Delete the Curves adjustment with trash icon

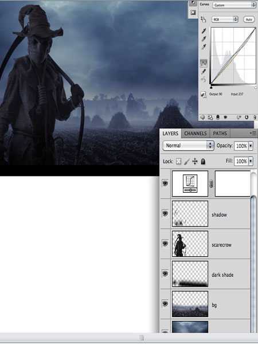coord(255,118)
